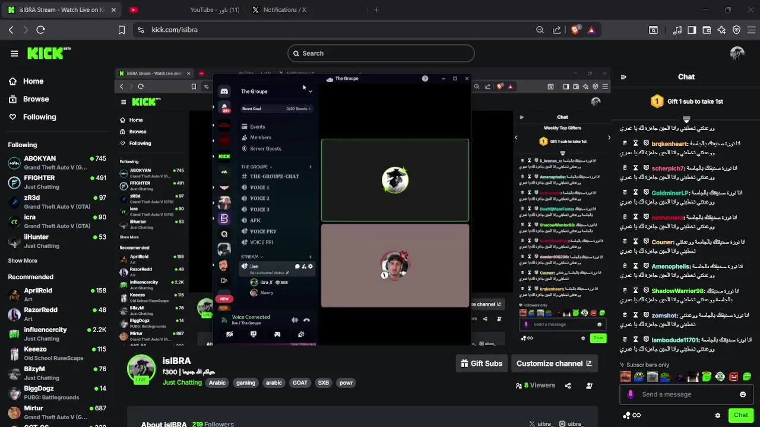Bookmark this page from the address bar
The width and height of the screenshot is (760, 427).
122,30
